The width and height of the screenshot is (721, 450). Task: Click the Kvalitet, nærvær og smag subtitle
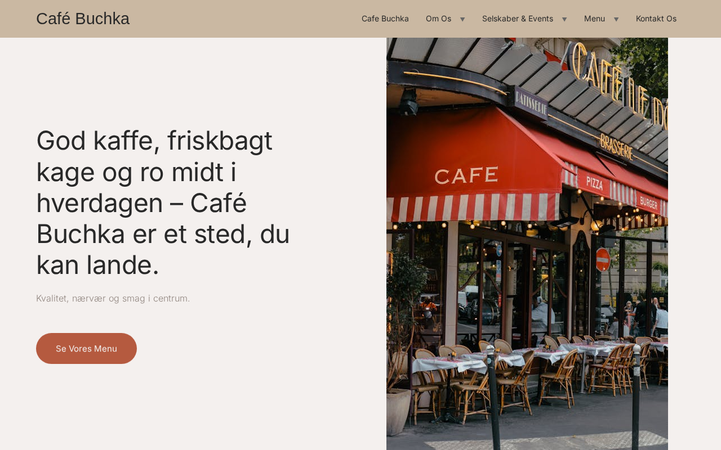pyautogui.click(x=113, y=298)
